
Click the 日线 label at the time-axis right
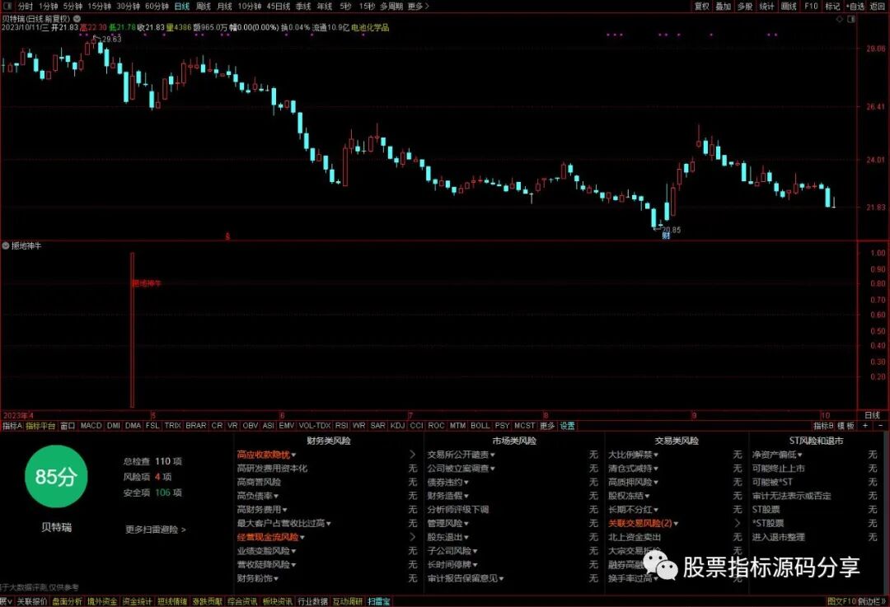click(872, 415)
